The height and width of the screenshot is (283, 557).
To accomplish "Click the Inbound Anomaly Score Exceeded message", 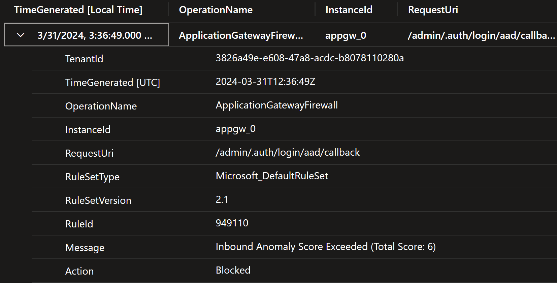I will click(x=326, y=247).
